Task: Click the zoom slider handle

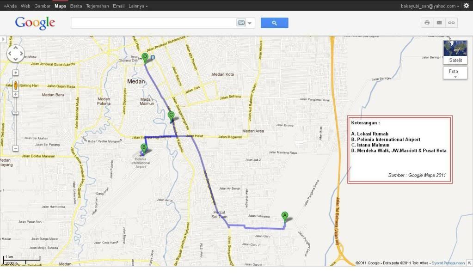Action: [16, 113]
